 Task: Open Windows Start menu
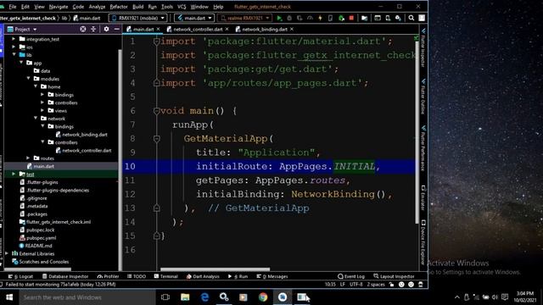click(9, 297)
